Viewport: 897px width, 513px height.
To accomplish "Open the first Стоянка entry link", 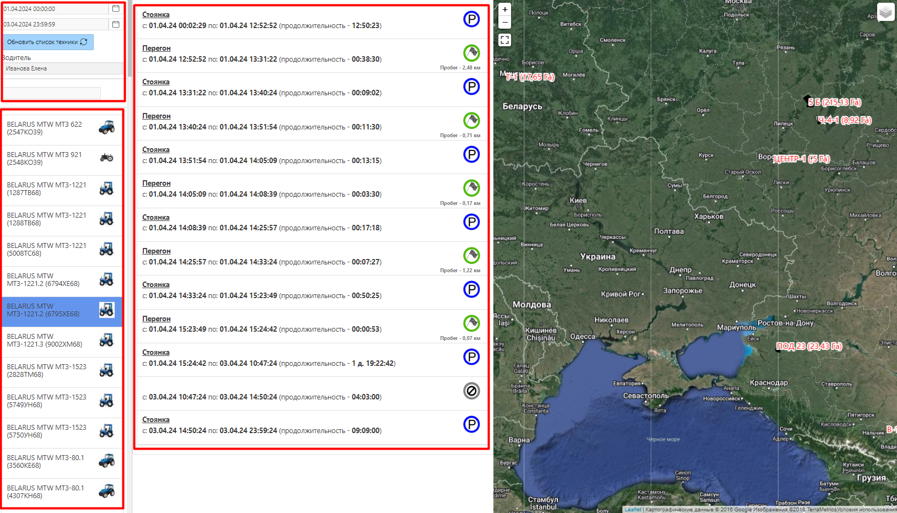I will [x=155, y=15].
